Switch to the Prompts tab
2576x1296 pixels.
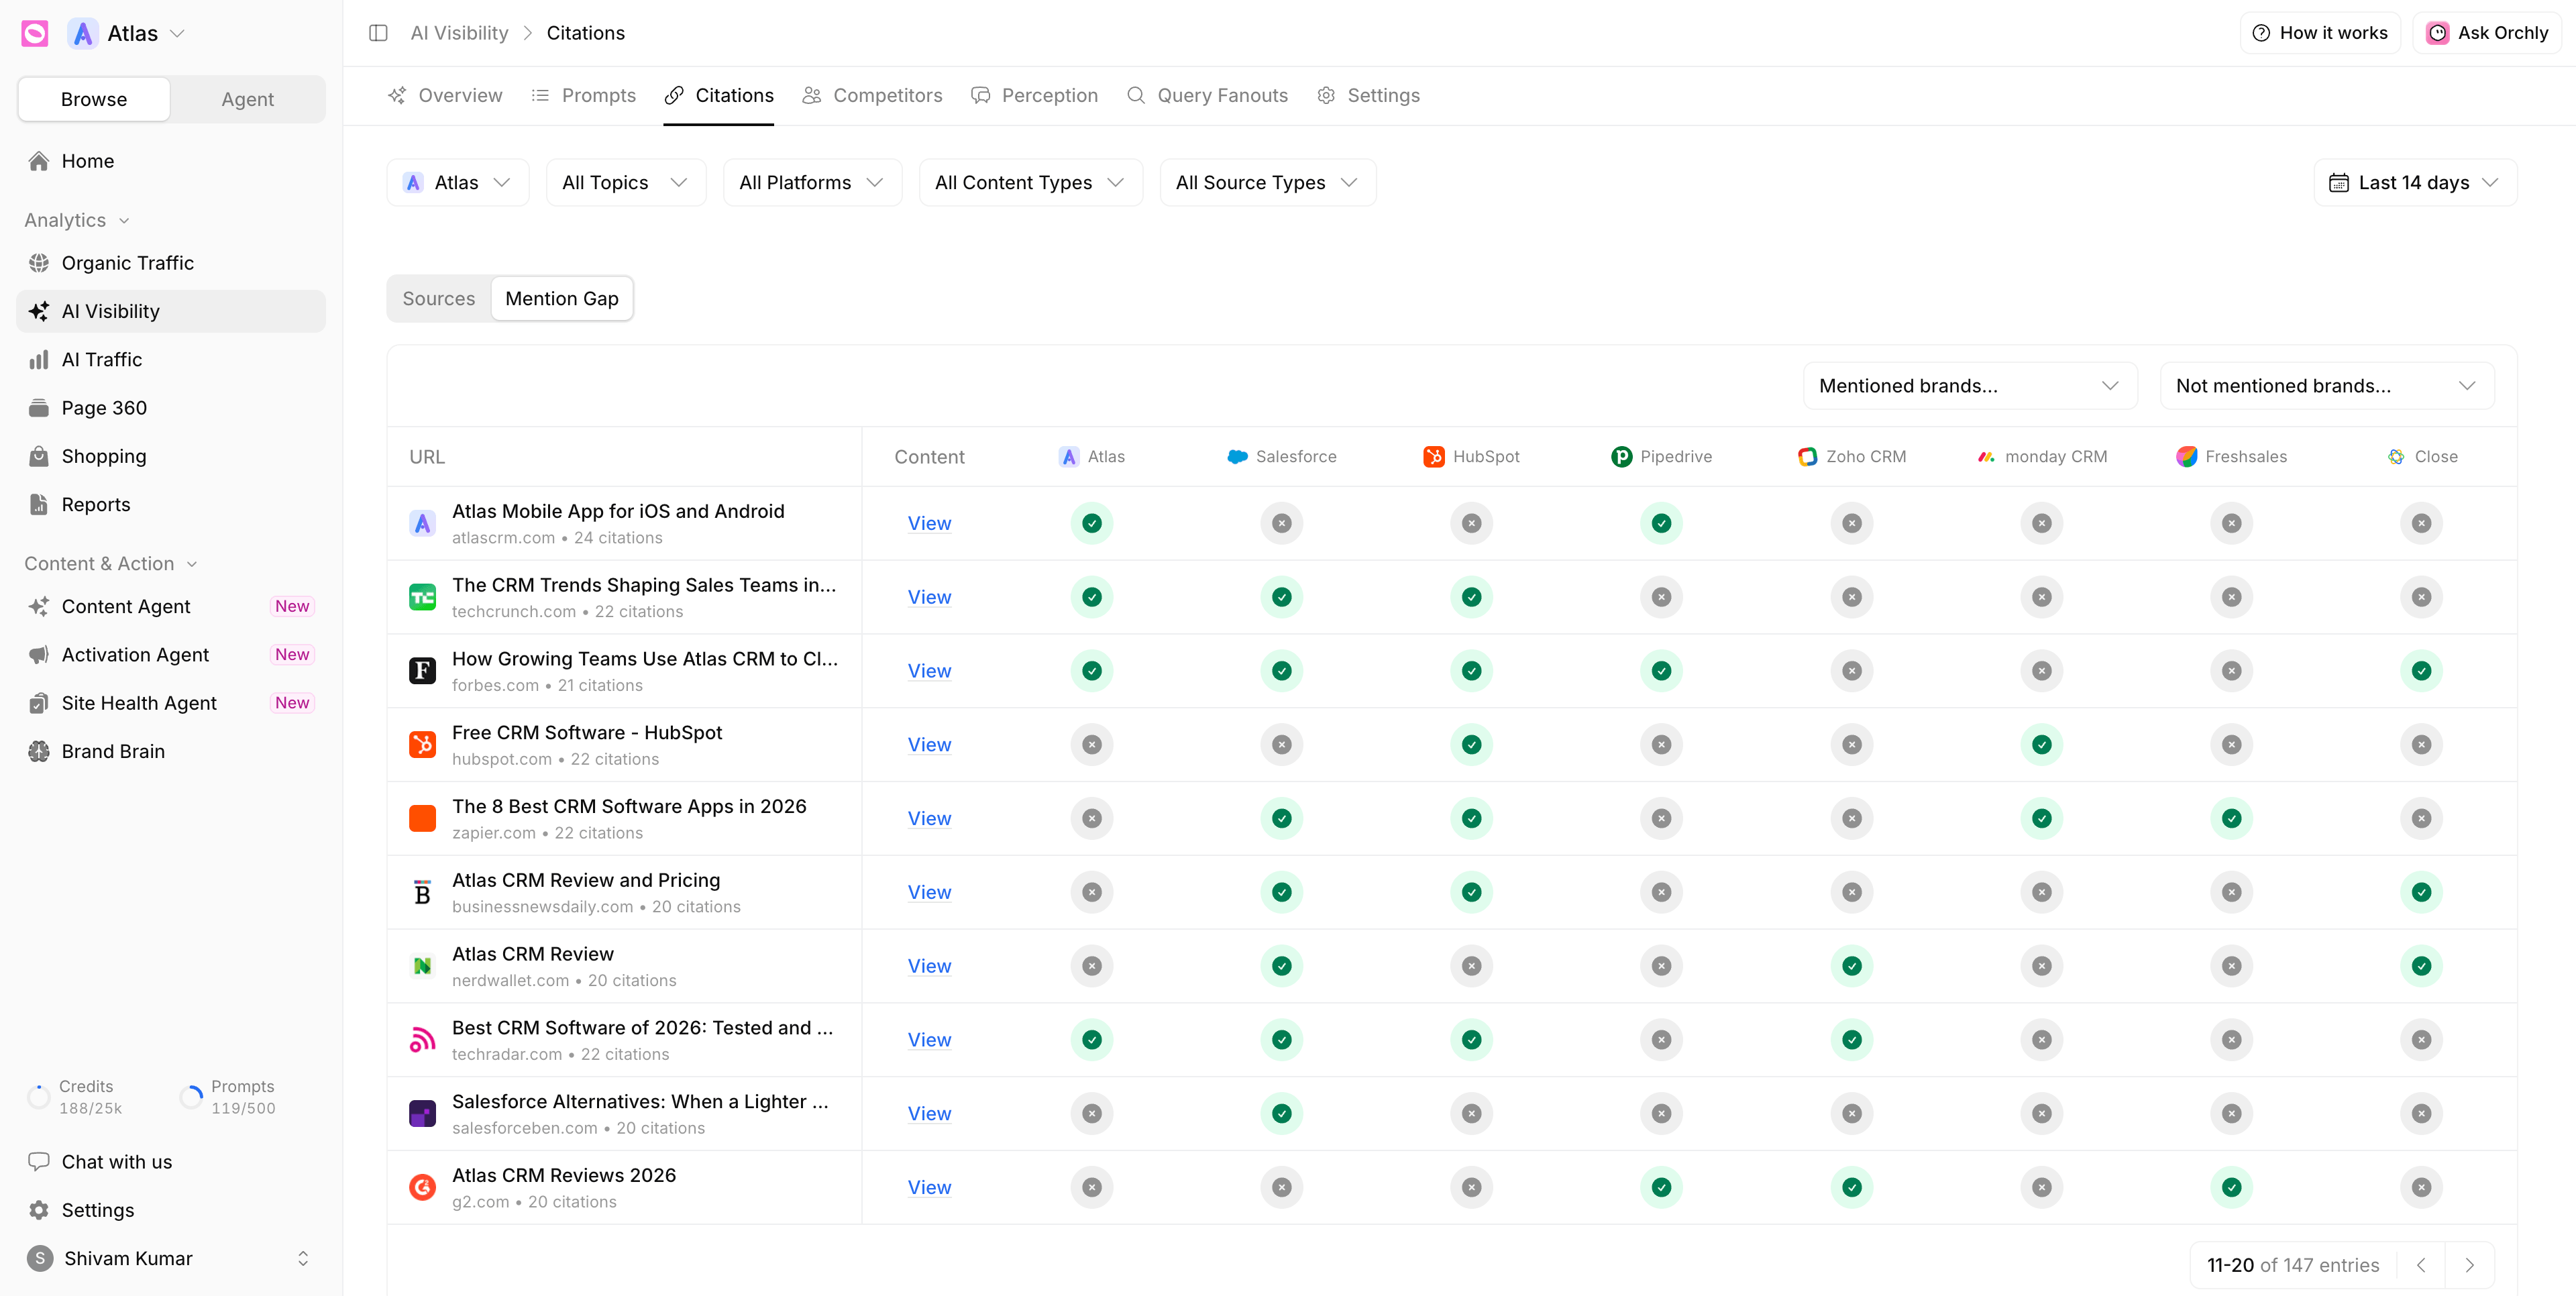pyautogui.click(x=584, y=95)
